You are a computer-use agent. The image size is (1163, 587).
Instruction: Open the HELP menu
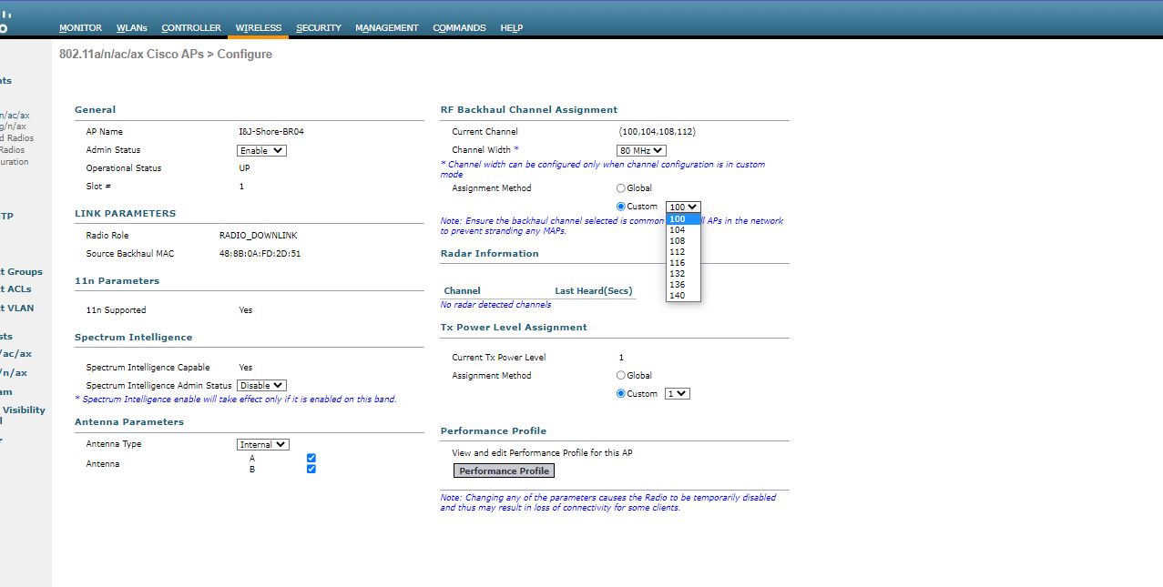[x=511, y=27]
